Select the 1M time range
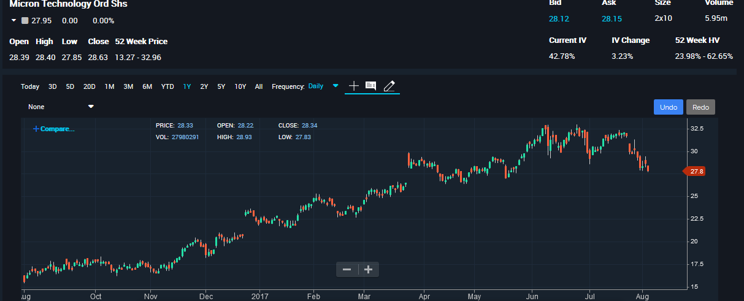Viewport: 744px width, 301px height. [x=109, y=86]
